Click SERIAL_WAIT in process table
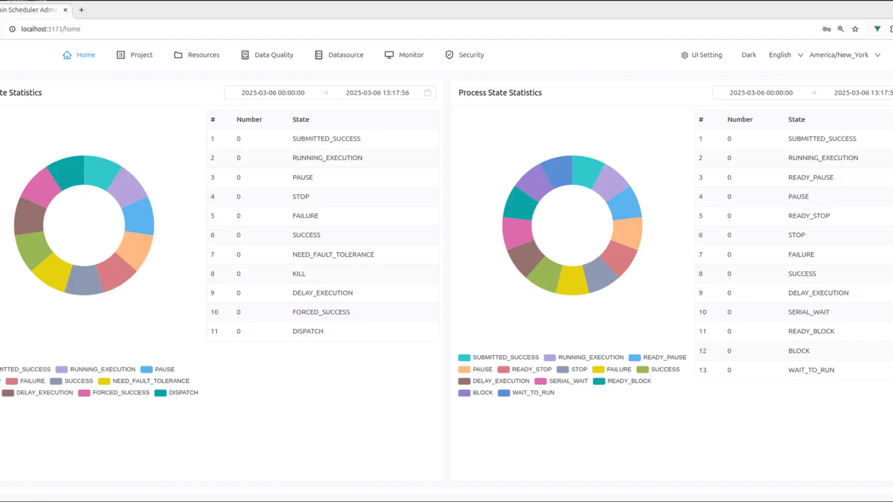Screen dimensions: 893x502 click(809, 312)
